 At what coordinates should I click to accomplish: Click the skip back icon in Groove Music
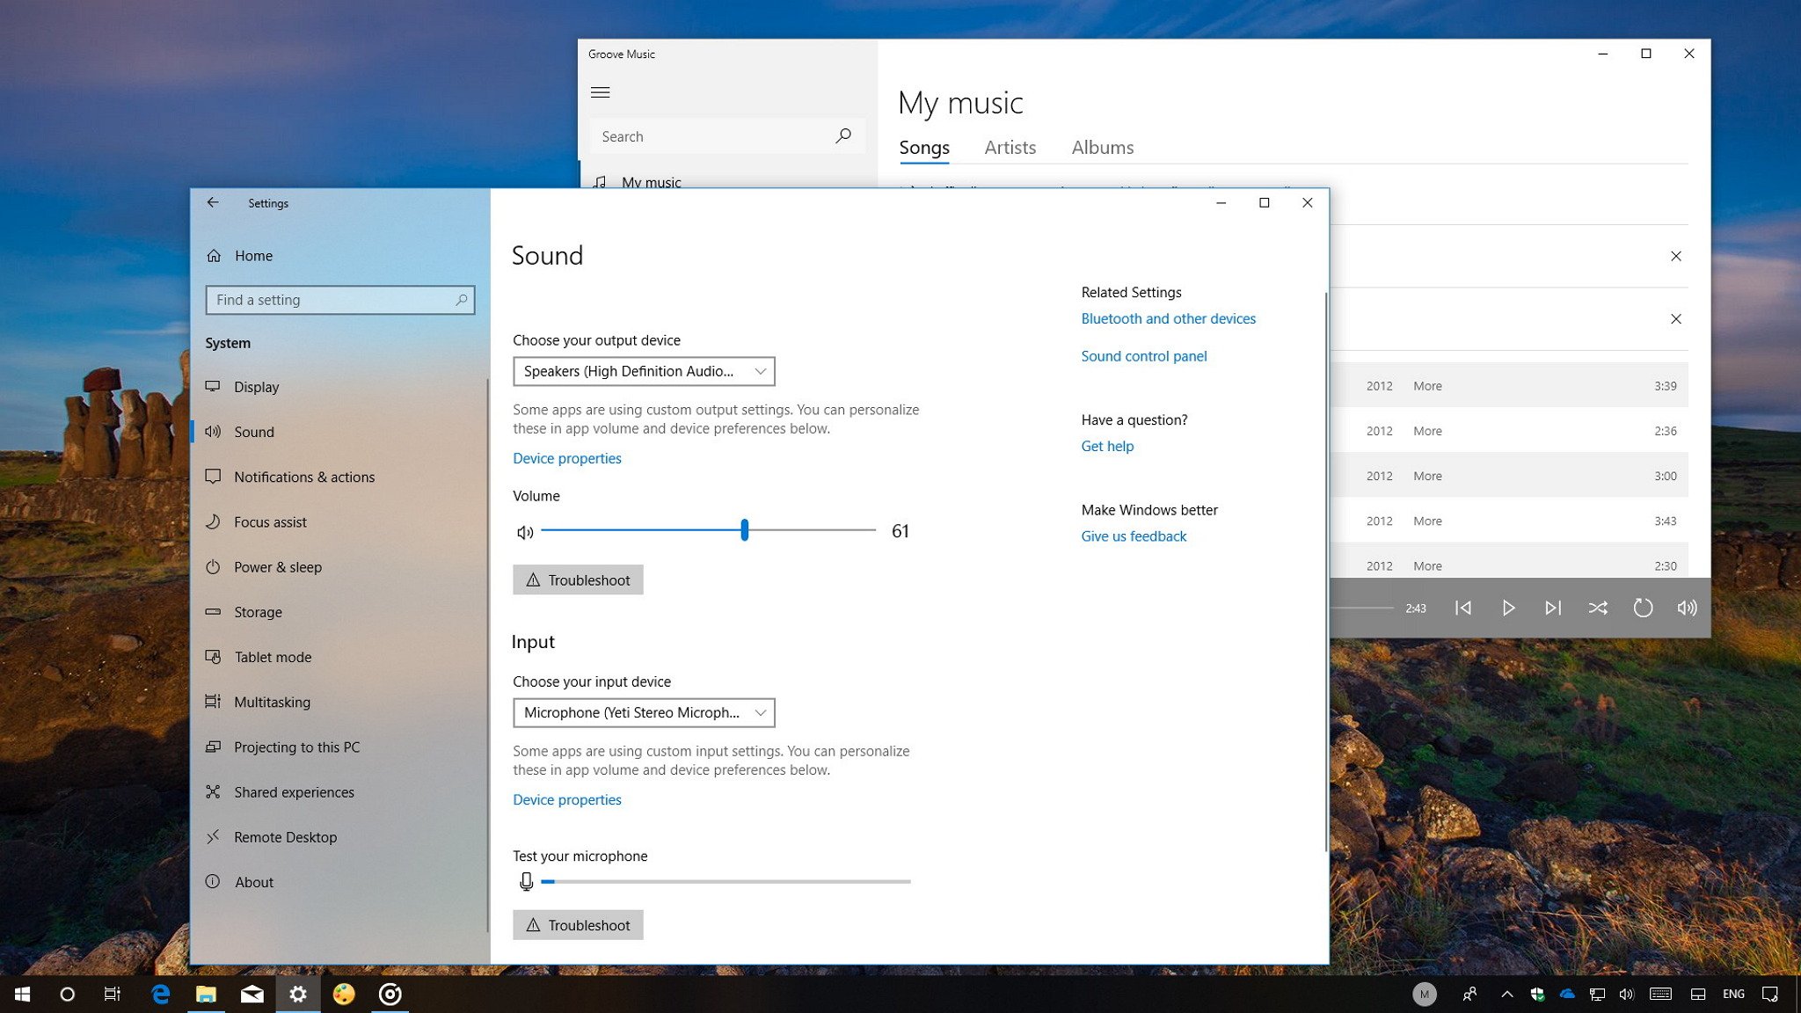pos(1463,608)
